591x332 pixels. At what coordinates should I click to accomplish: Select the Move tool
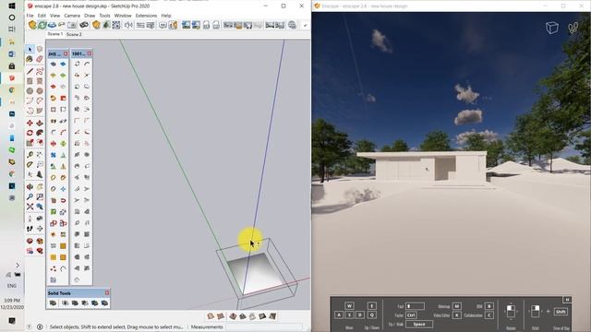[x=30, y=123]
